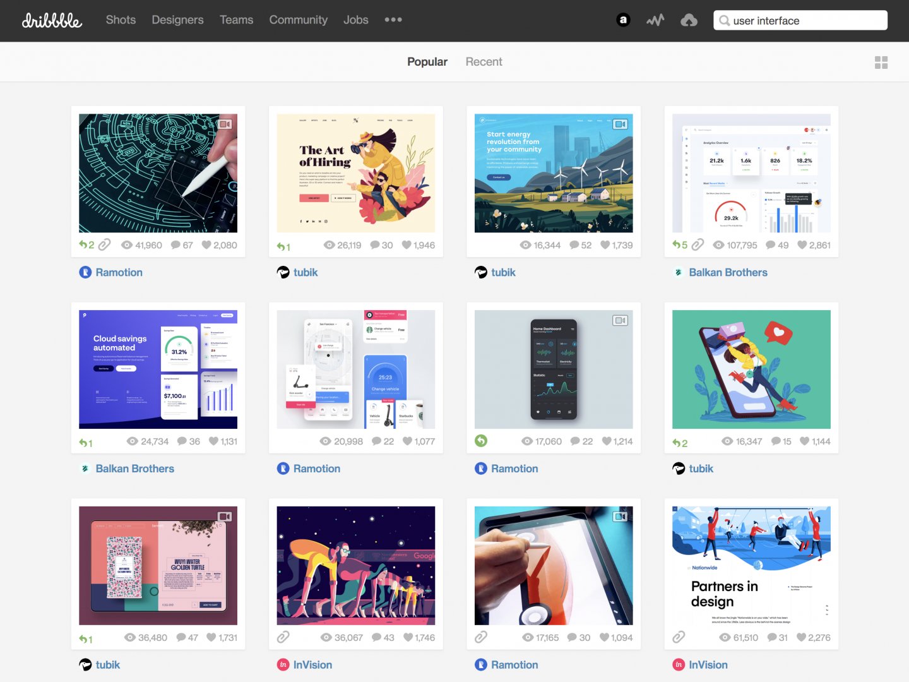Viewport: 909px width, 682px height.
Task: Open the user avatar profile icon
Action: pos(623,20)
